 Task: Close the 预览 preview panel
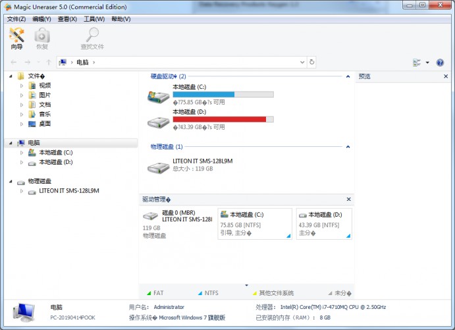(446, 76)
